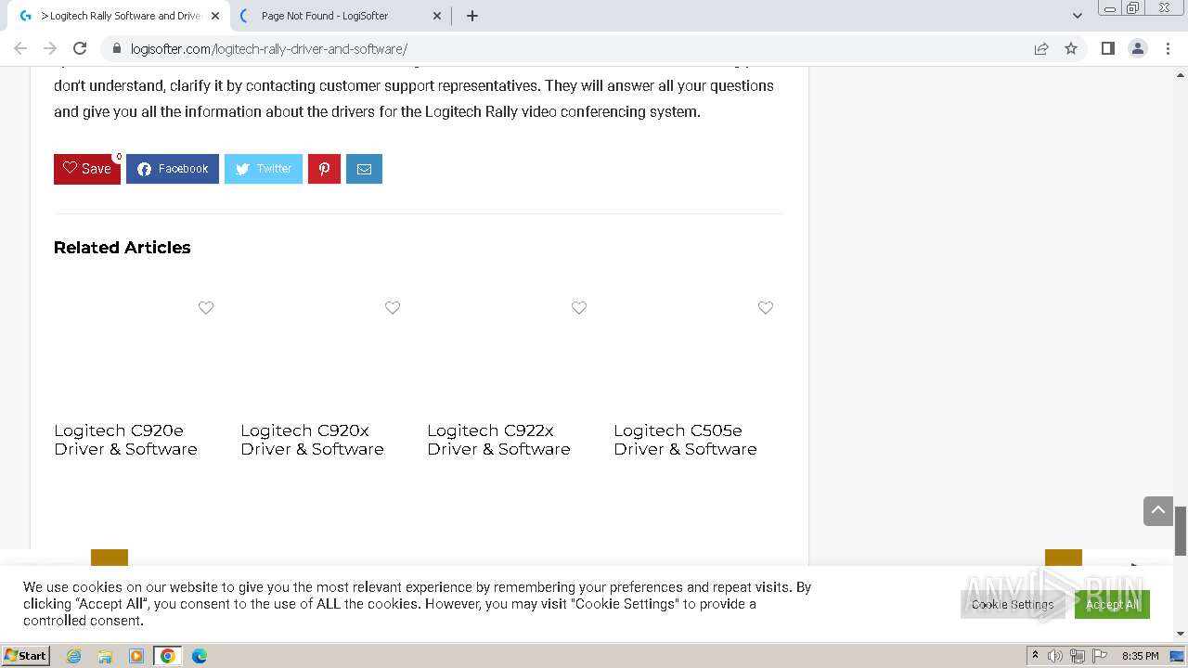Open Logitech C920e Driver & Software article
Screen dimensions: 1188x668
[x=125, y=440]
